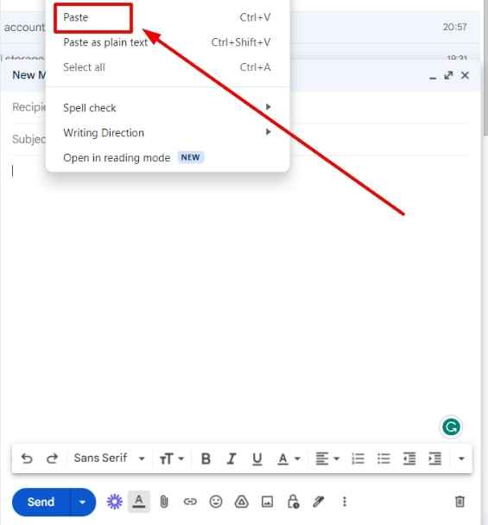Click the blue Send button

click(41, 502)
